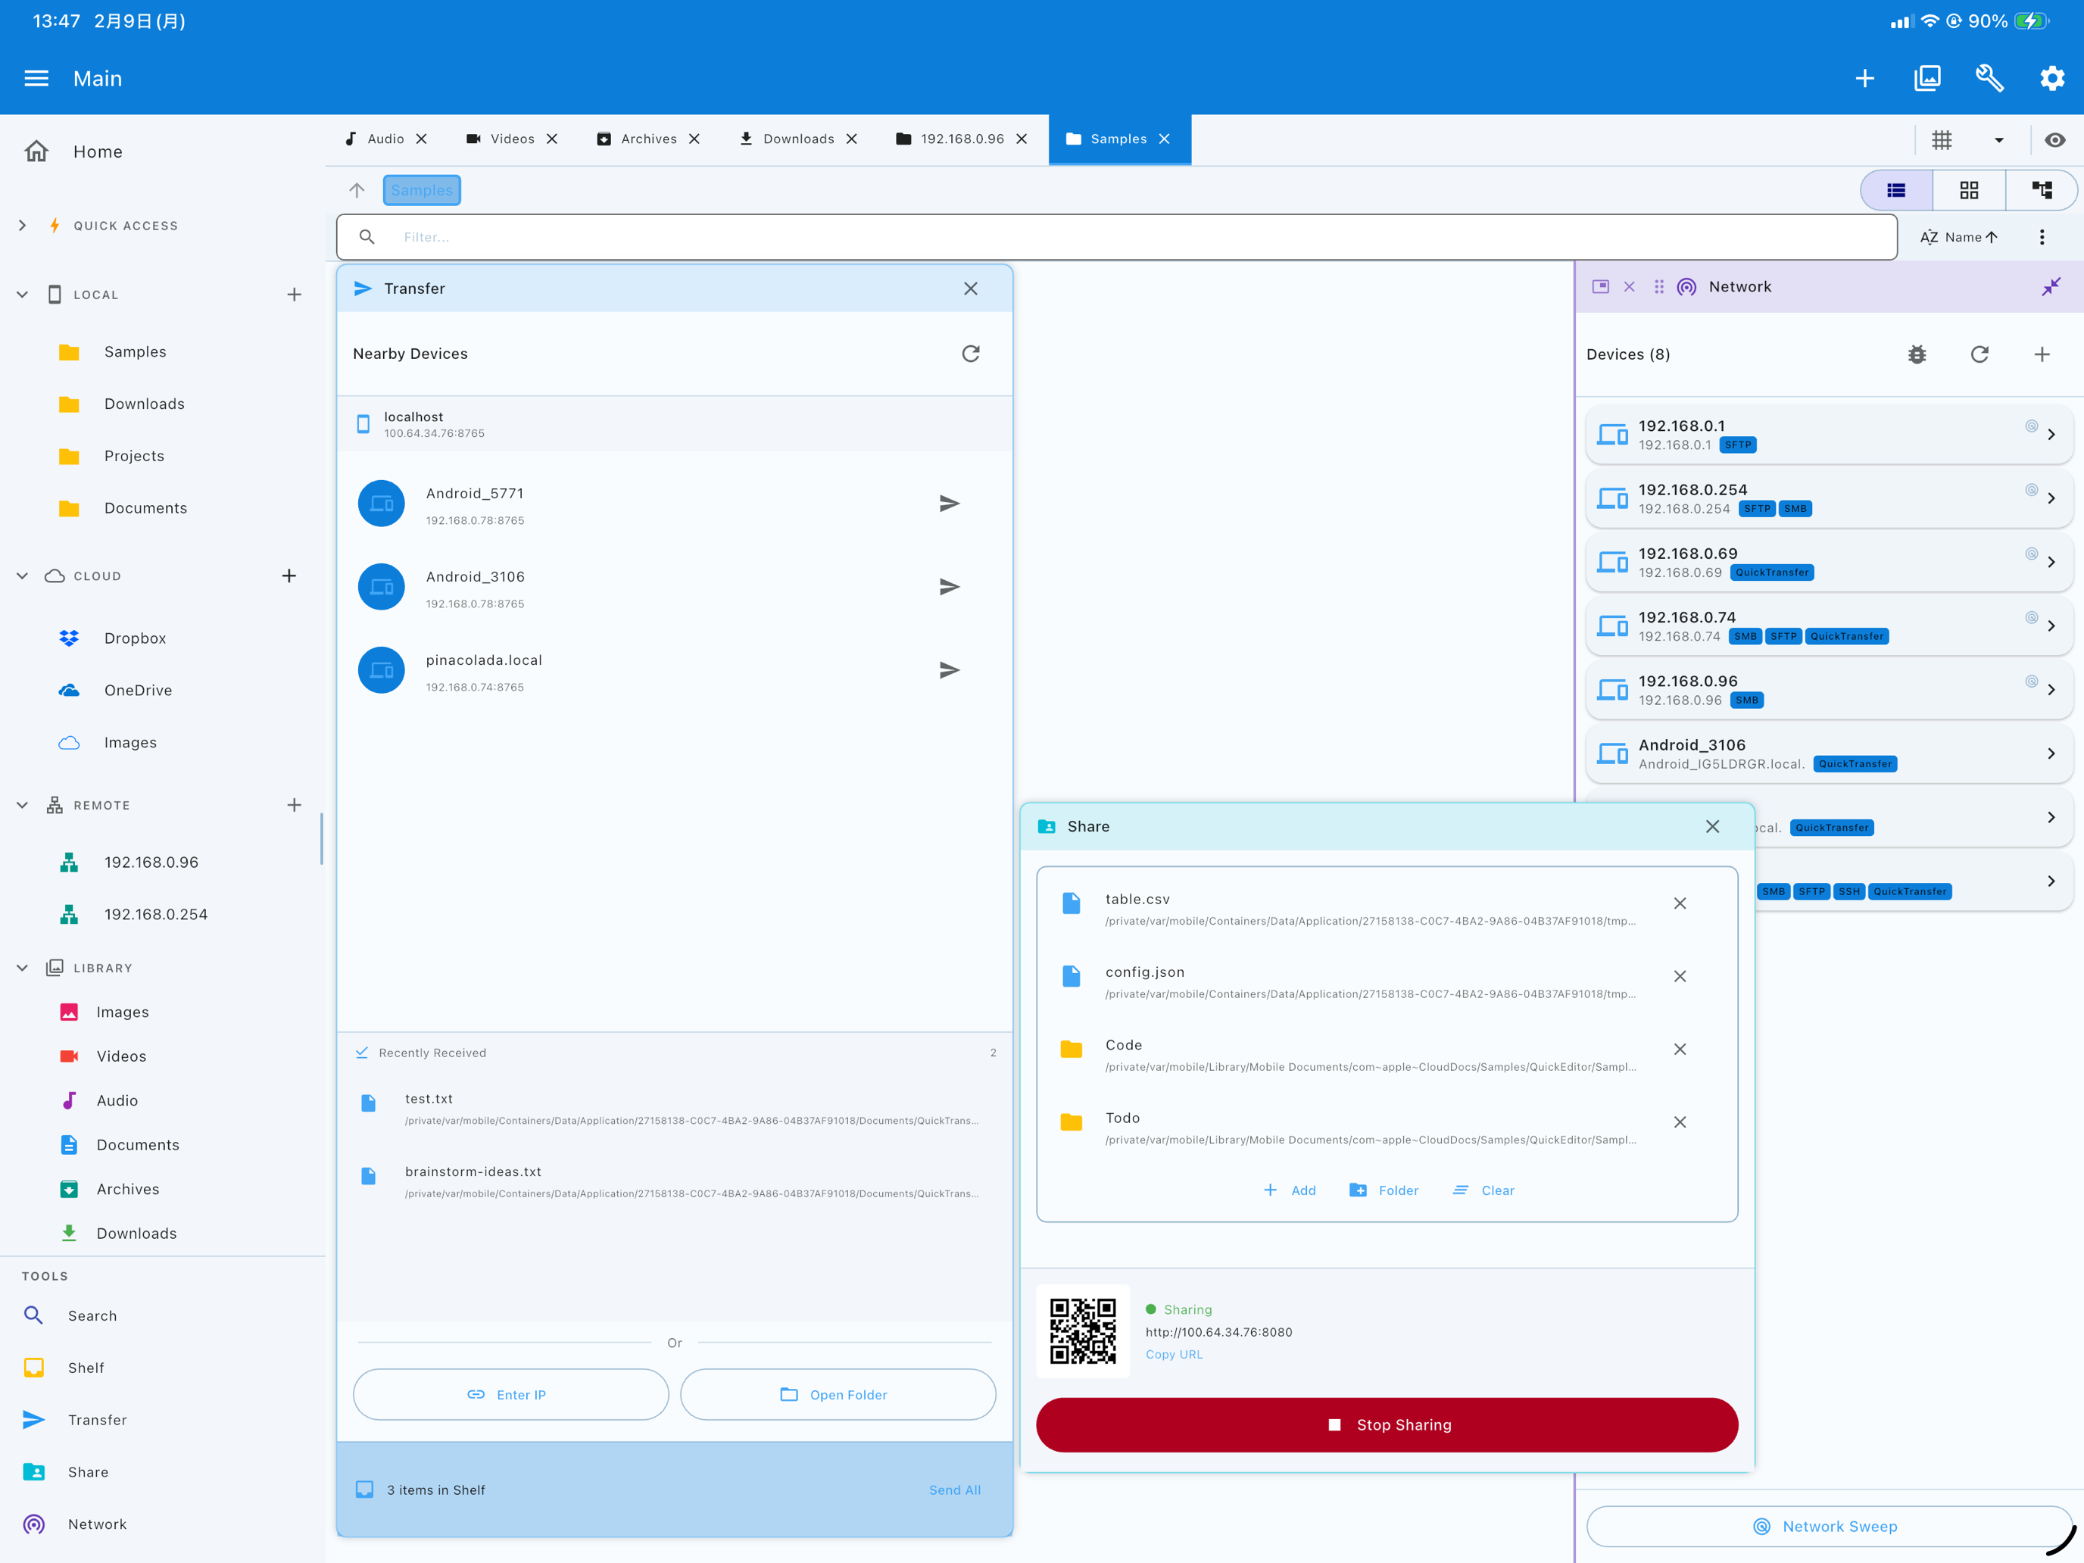Open the Name sort order dropdown
2084x1563 pixels.
click(x=1959, y=238)
